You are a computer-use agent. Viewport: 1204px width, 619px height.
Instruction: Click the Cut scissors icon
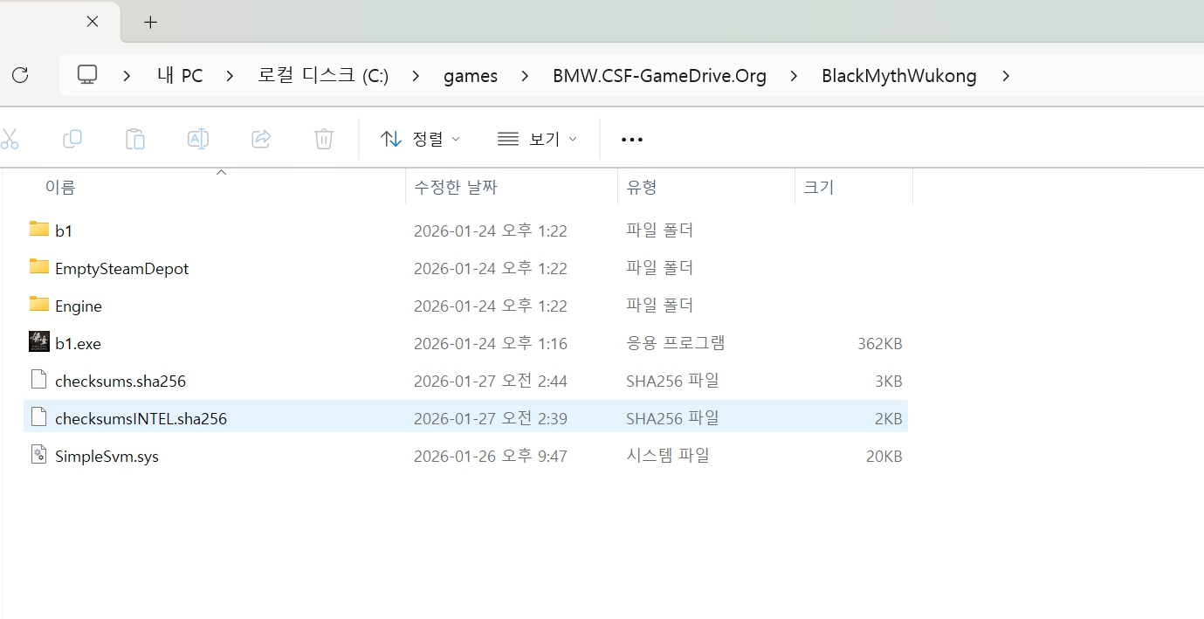tap(10, 139)
